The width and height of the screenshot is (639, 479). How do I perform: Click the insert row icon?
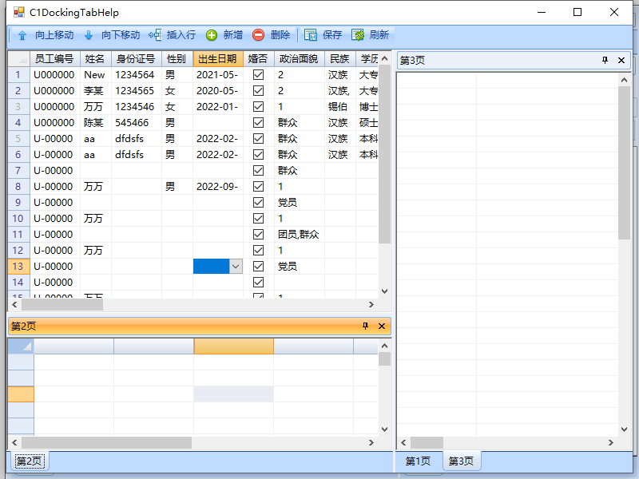point(155,35)
